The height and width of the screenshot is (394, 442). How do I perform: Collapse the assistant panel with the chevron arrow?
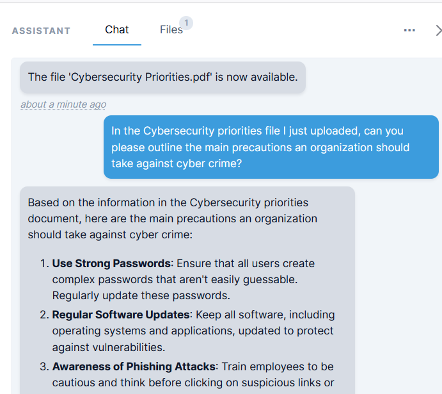tap(438, 30)
